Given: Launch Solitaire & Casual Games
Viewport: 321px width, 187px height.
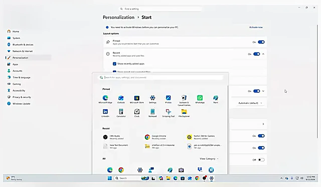Looking at the screenshot, I should pyautogui.click(x=184, y=100).
